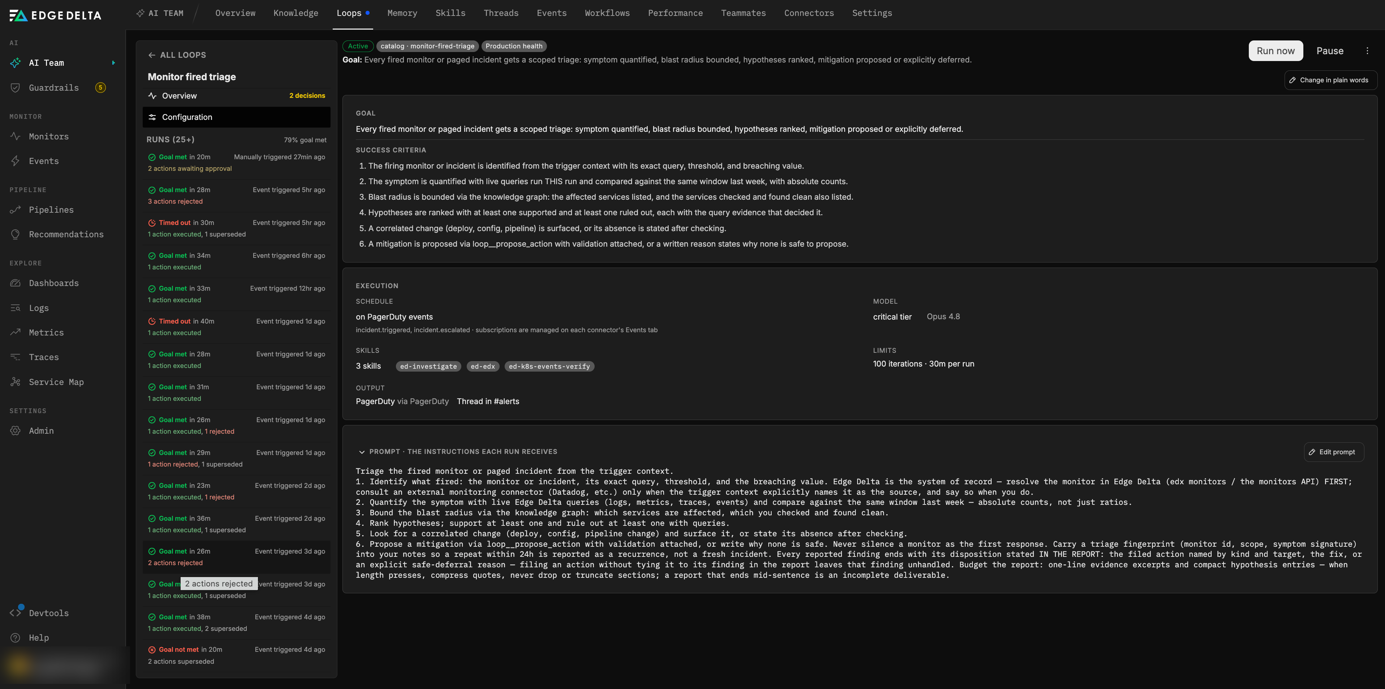The height and width of the screenshot is (689, 1385).
Task: Click the Monitors pulse icon
Action: click(16, 136)
